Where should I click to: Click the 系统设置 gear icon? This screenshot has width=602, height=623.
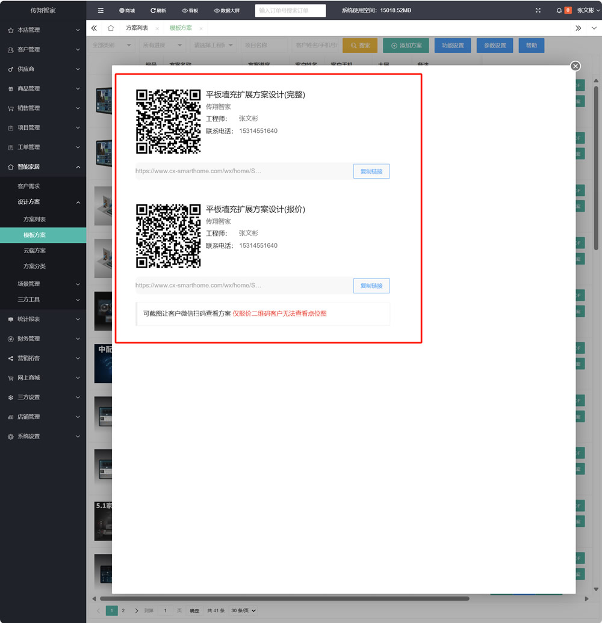click(11, 436)
